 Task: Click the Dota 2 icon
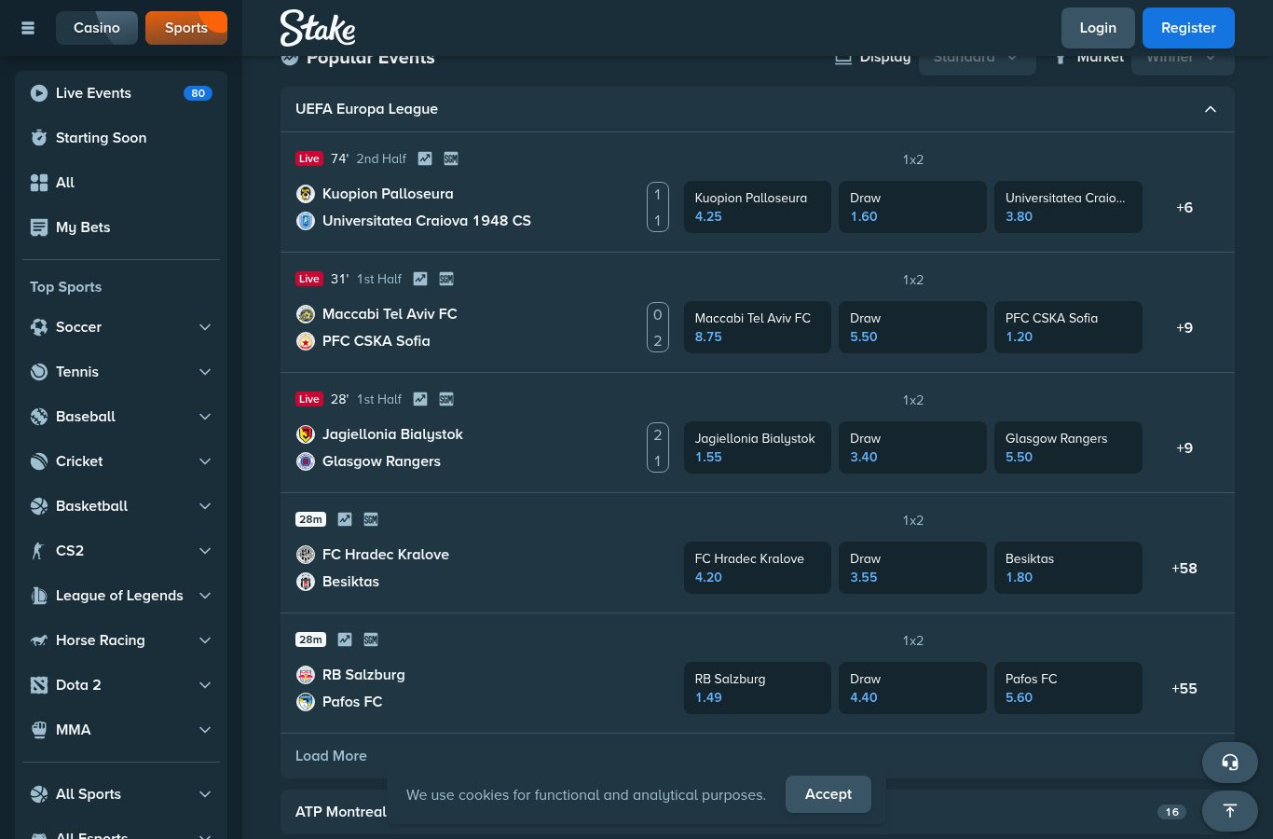tap(39, 685)
